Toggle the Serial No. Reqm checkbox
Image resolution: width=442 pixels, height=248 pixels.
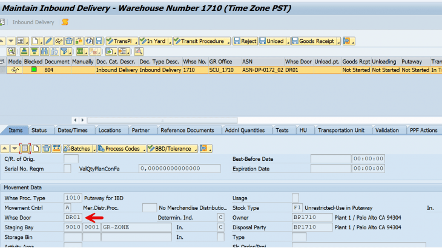[x=67, y=169]
